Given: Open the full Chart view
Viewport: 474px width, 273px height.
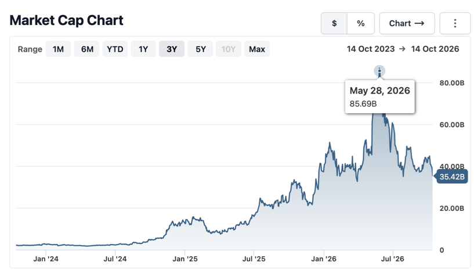Looking at the screenshot, I should tap(407, 23).
